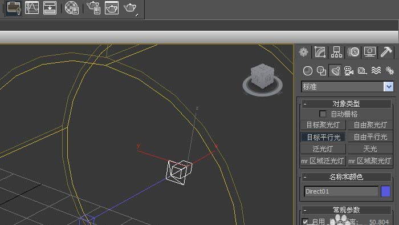Viewport: 399px width, 225px height.
Task: Select the Space Warps category icon
Action: tap(376, 71)
